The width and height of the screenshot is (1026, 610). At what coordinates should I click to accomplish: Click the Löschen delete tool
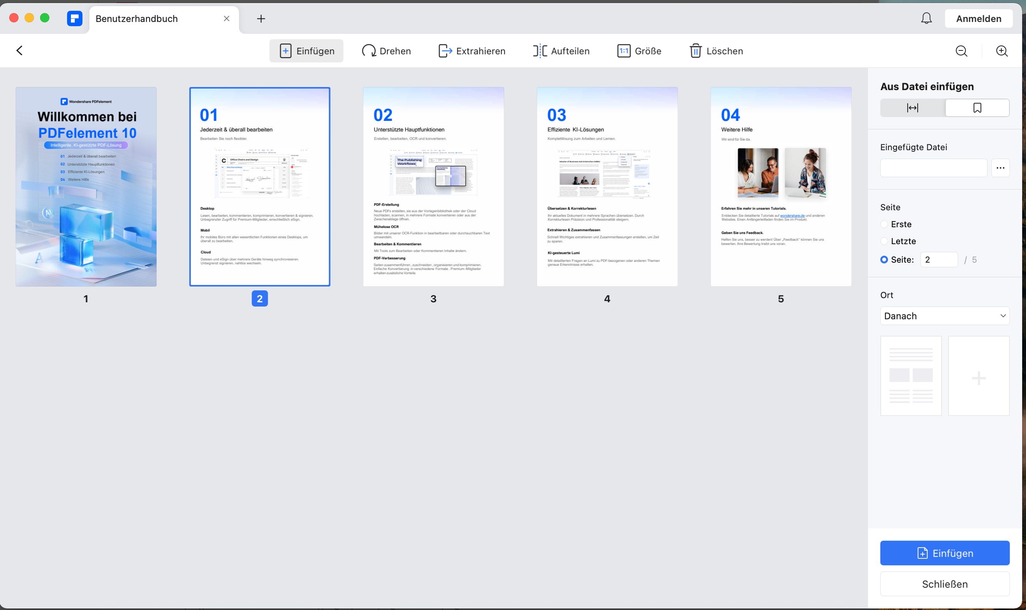(716, 51)
